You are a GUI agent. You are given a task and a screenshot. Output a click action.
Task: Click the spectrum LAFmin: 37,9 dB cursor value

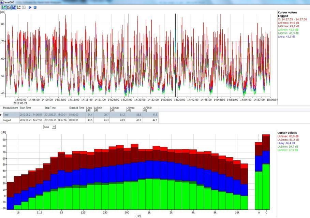point(287,150)
